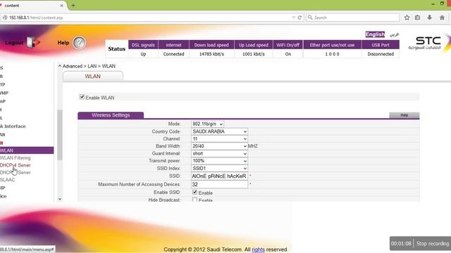Select WLAN in the sidebar menu
451x253 pixels.
pos(27,150)
